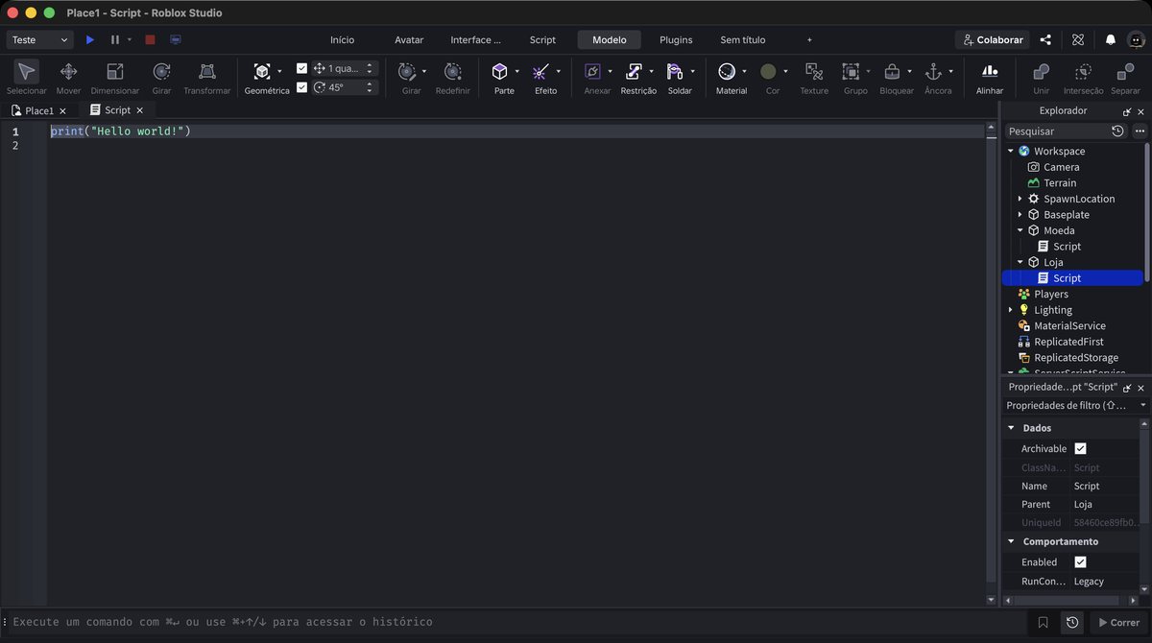Expand the Lighting node
Image resolution: width=1152 pixels, height=643 pixels.
click(1011, 310)
